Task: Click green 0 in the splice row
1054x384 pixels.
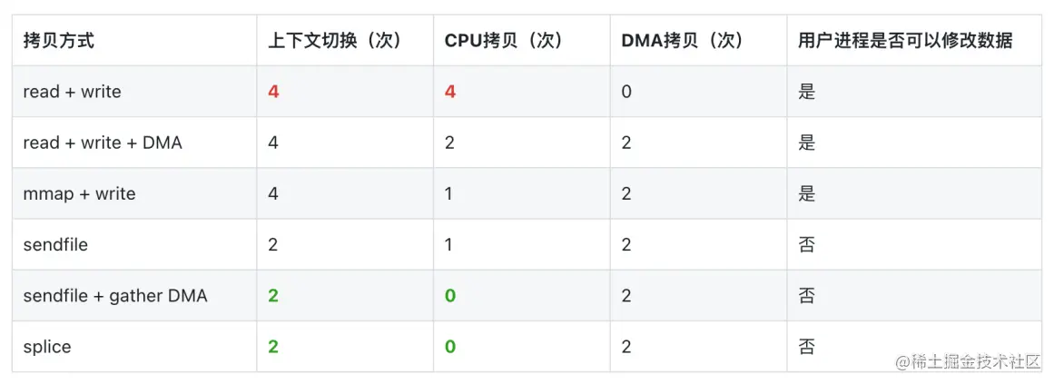Action: pos(450,347)
